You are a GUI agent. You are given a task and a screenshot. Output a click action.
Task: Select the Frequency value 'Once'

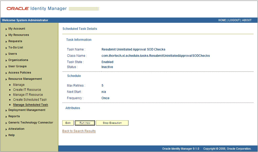pyautogui.click(x=105, y=98)
